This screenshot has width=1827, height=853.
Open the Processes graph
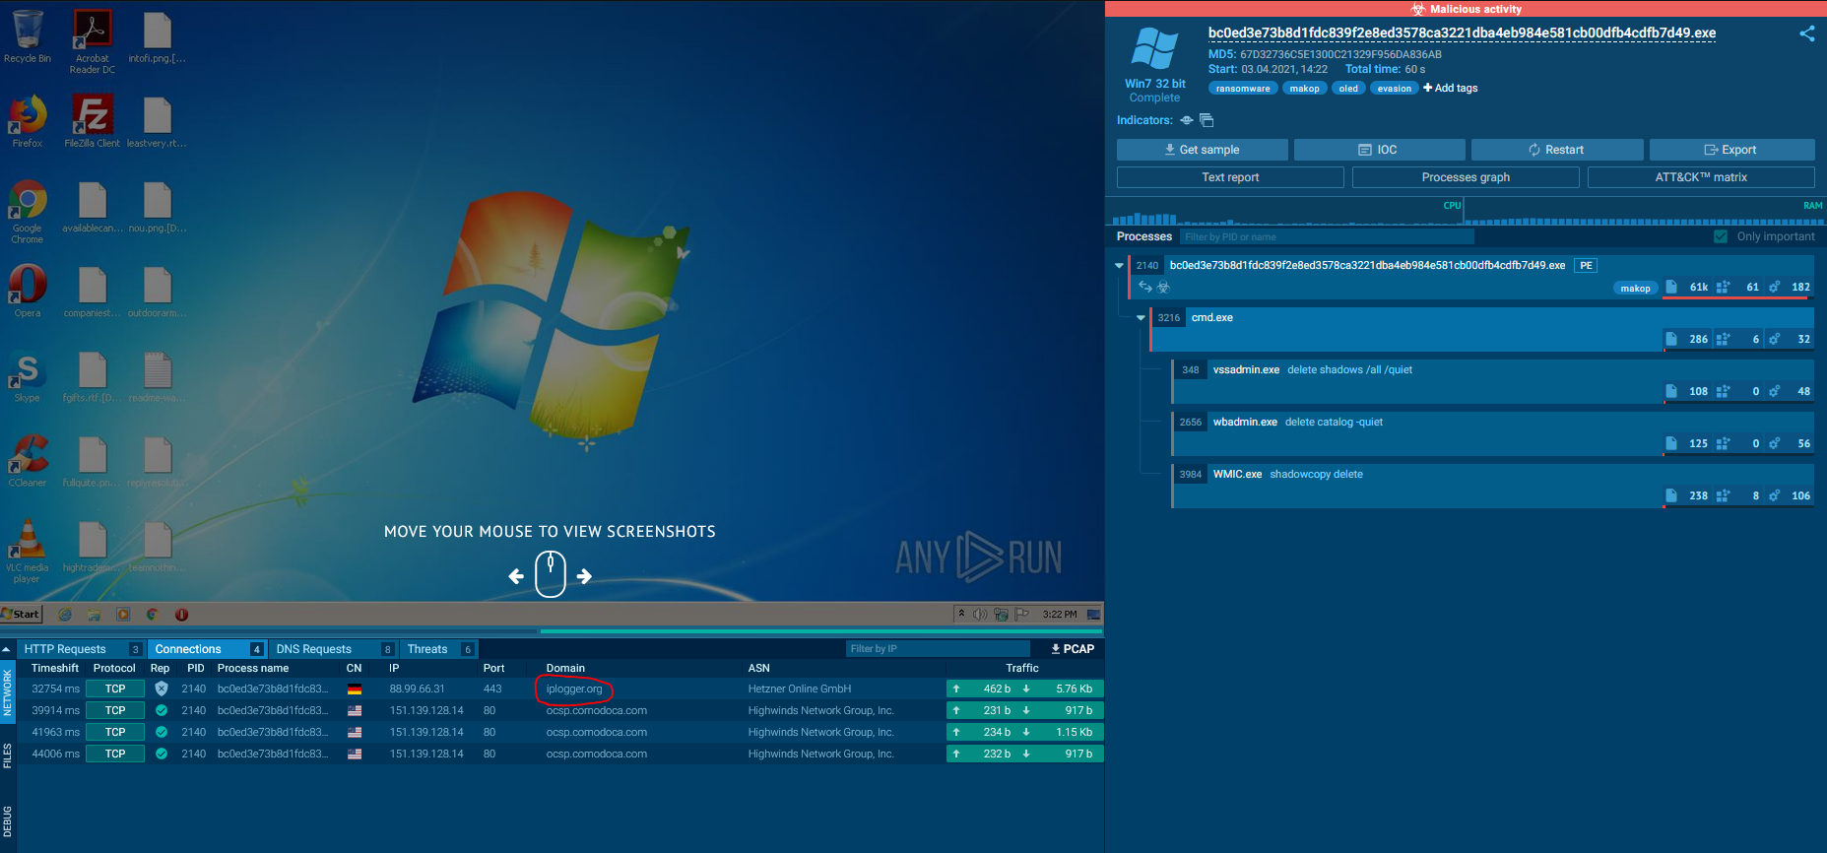1466,177
